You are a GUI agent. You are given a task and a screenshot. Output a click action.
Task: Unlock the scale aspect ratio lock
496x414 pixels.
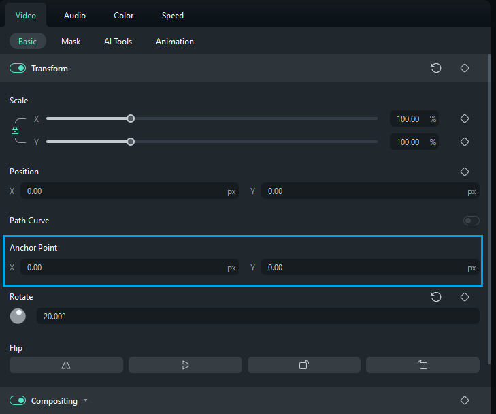pyautogui.click(x=15, y=131)
